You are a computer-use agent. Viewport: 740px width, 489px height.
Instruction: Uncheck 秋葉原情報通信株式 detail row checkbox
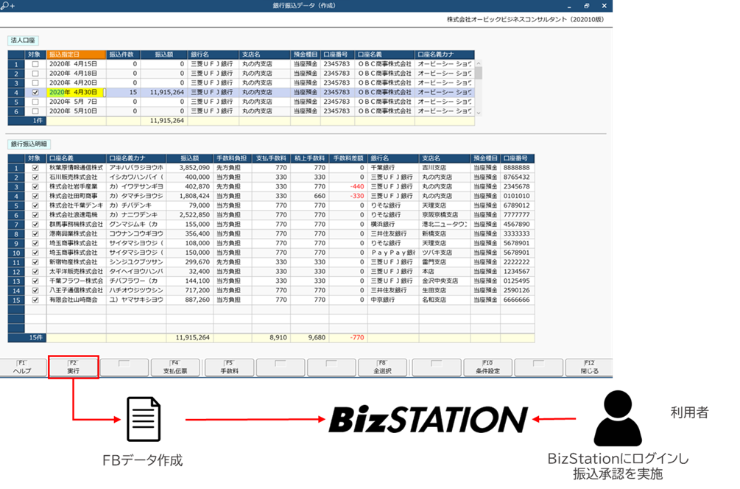pyautogui.click(x=35, y=168)
